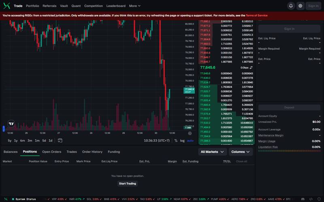Image resolution: width=324 pixels, height=202 pixels.
Task: Click the TradingView logo on the chart
Action: 11,124
